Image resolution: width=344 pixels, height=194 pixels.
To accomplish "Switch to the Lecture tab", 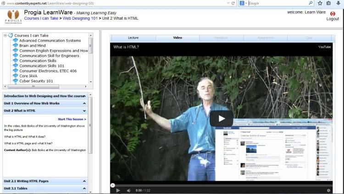I will 133,38.
